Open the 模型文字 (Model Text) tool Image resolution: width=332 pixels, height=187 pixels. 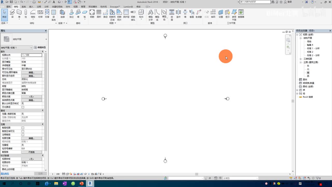pos(151,15)
